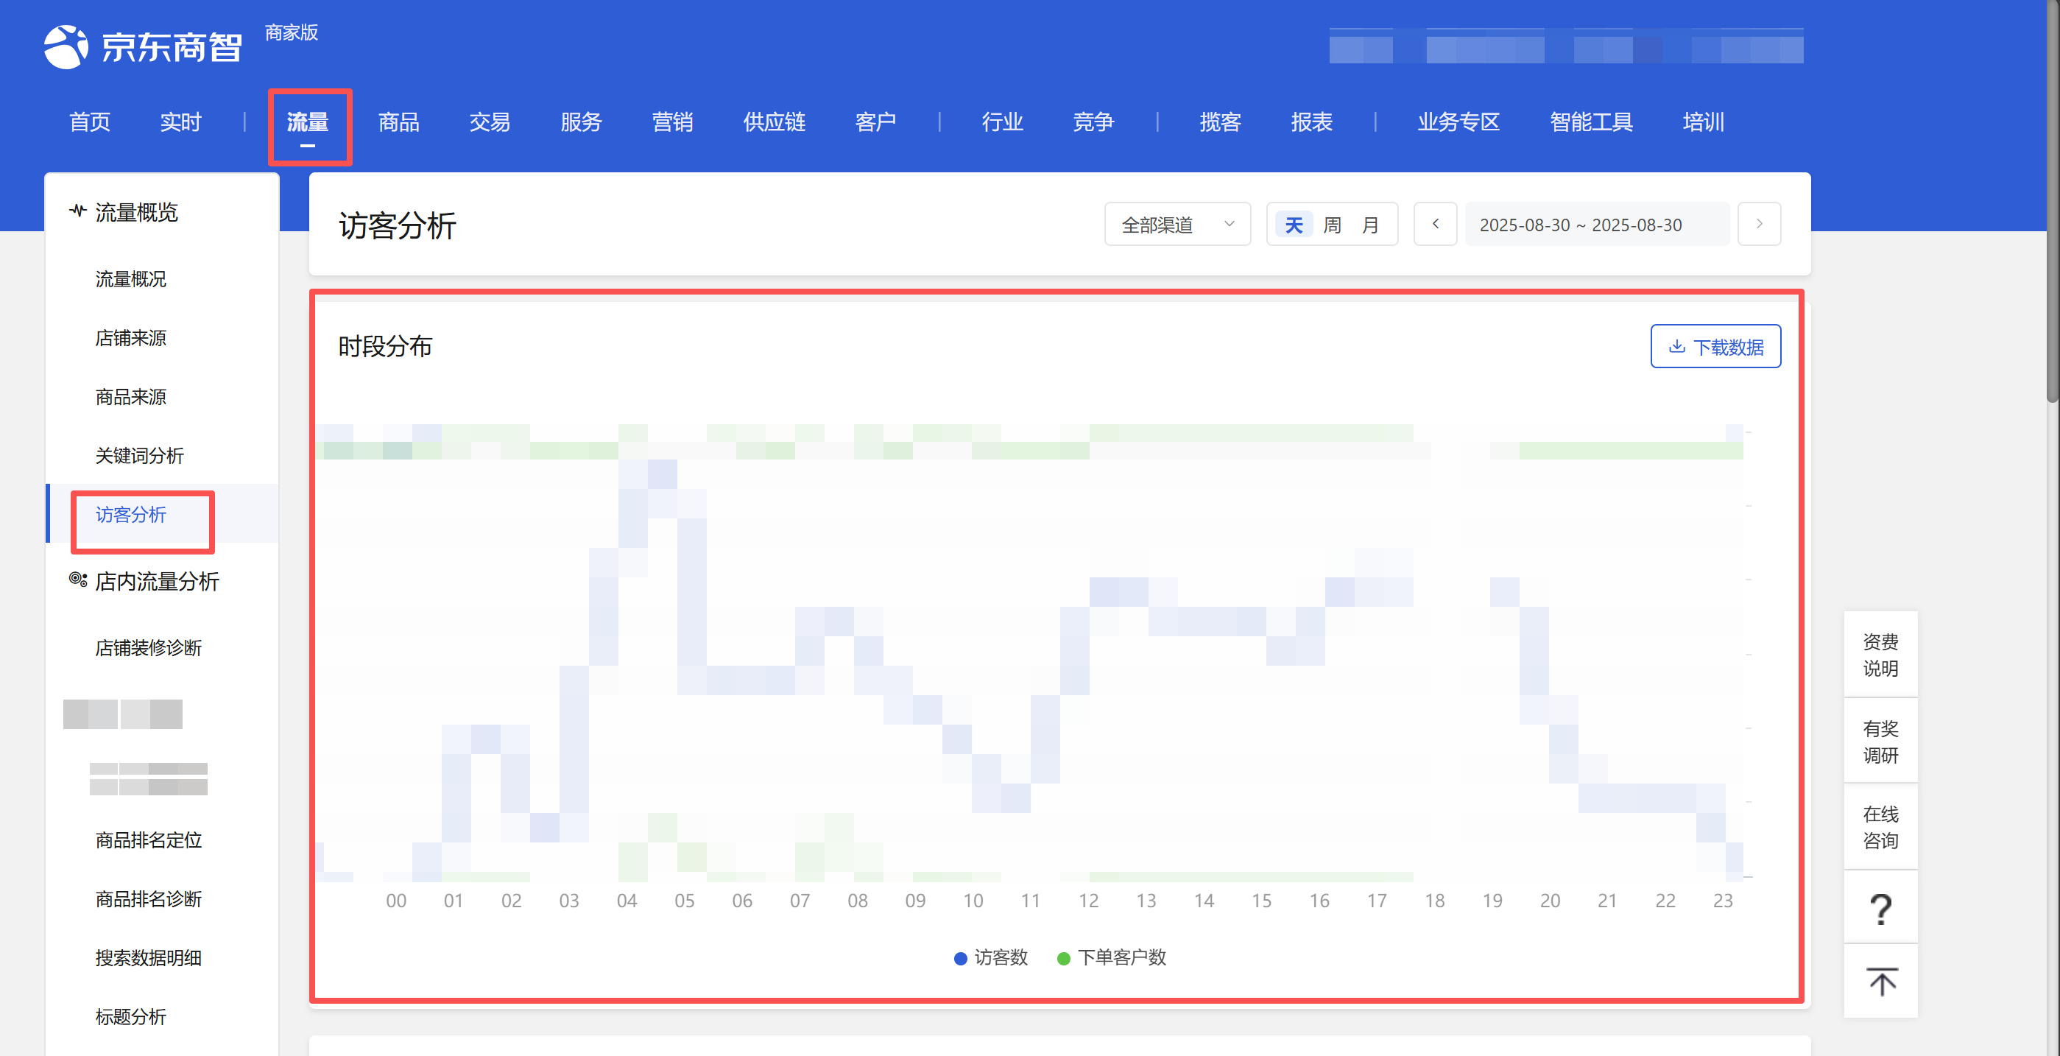Viewport: 2060px width, 1056px height.
Task: Toggle the 下单客户数 legend series
Action: [x=1112, y=957]
